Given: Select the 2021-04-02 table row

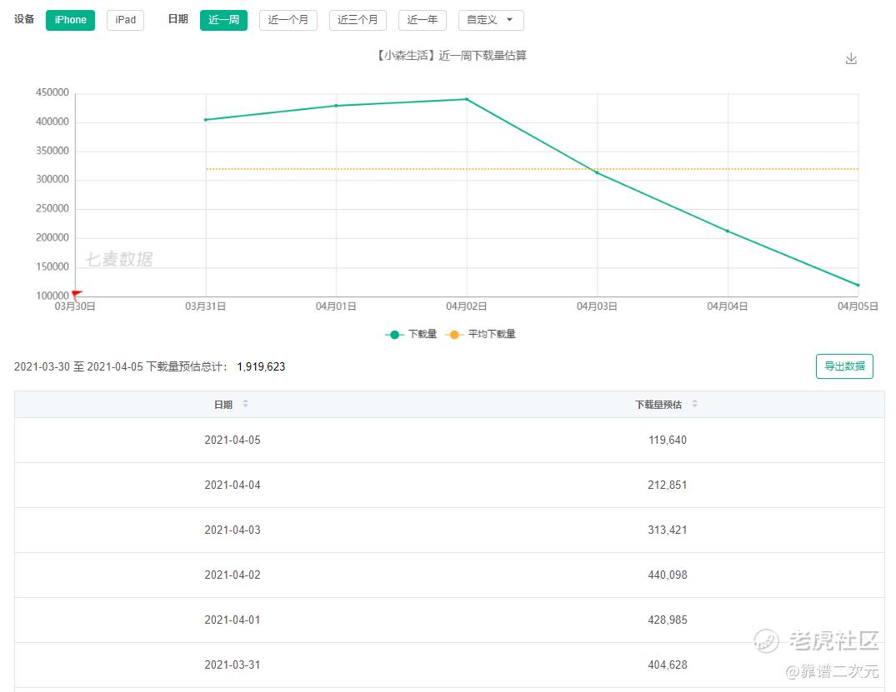Looking at the screenshot, I should click(449, 575).
